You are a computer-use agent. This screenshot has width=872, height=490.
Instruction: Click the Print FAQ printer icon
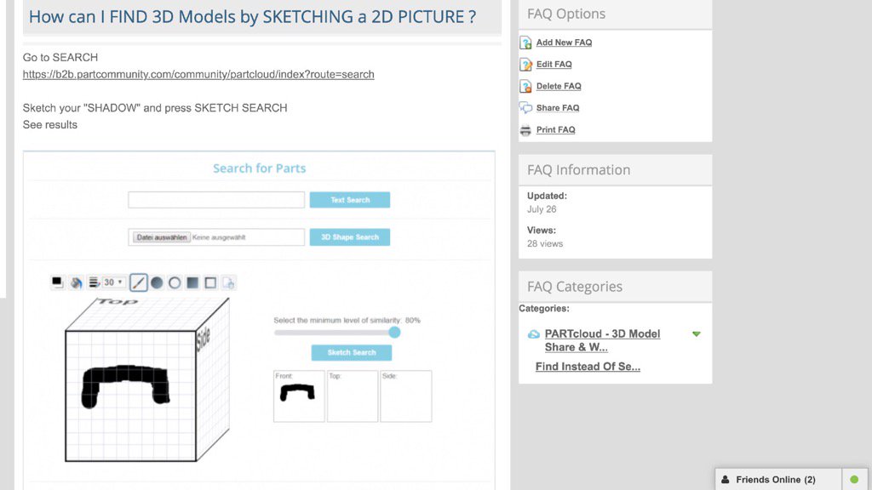(x=525, y=130)
